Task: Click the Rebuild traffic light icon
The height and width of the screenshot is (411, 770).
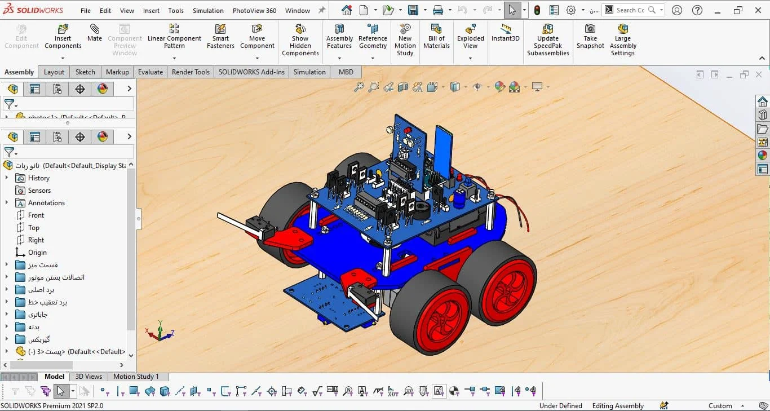Action: (x=537, y=10)
